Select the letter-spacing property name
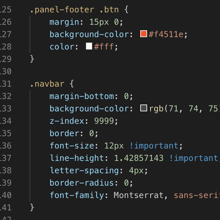This screenshot has width=220, height=220. pos(85,170)
